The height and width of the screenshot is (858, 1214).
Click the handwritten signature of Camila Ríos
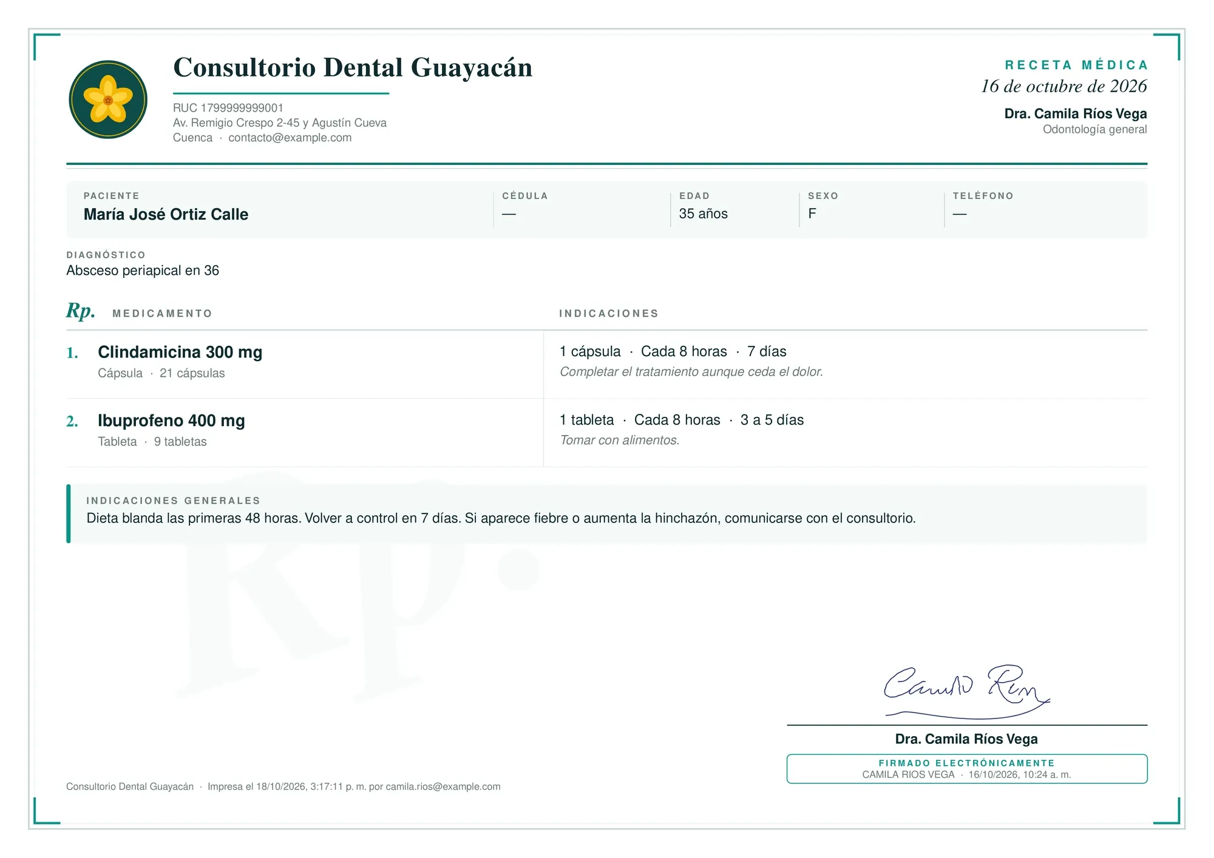(x=966, y=691)
